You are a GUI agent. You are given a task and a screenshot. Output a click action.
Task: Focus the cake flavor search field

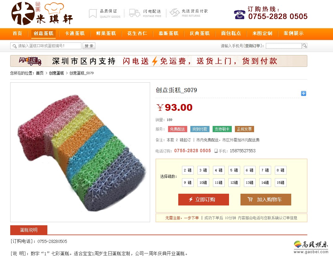pos(46,46)
